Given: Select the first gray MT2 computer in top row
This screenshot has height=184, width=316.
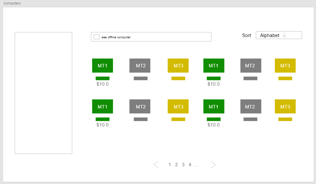Looking at the screenshot, I should point(140,66).
